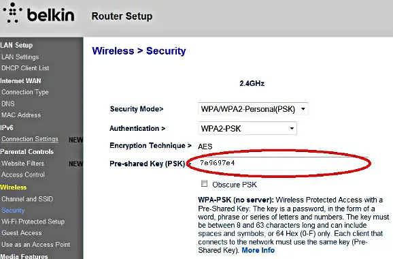
Task: Open Website Filters under Parental Controls
Action: pyautogui.click(x=22, y=164)
